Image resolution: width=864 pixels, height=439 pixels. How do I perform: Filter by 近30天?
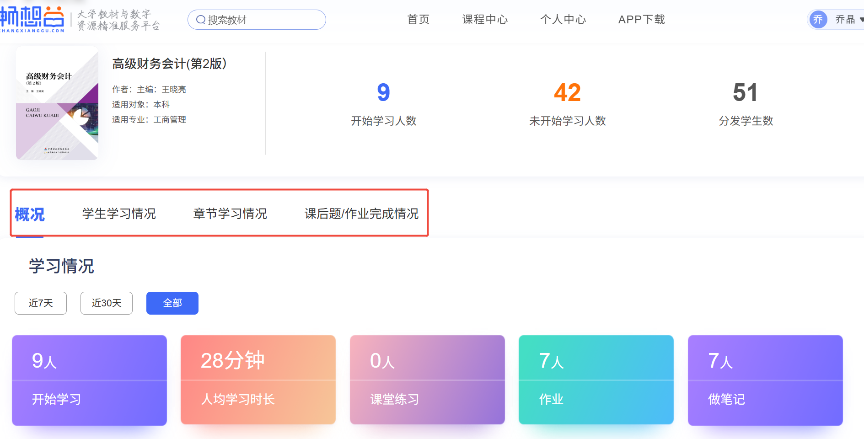(x=107, y=303)
